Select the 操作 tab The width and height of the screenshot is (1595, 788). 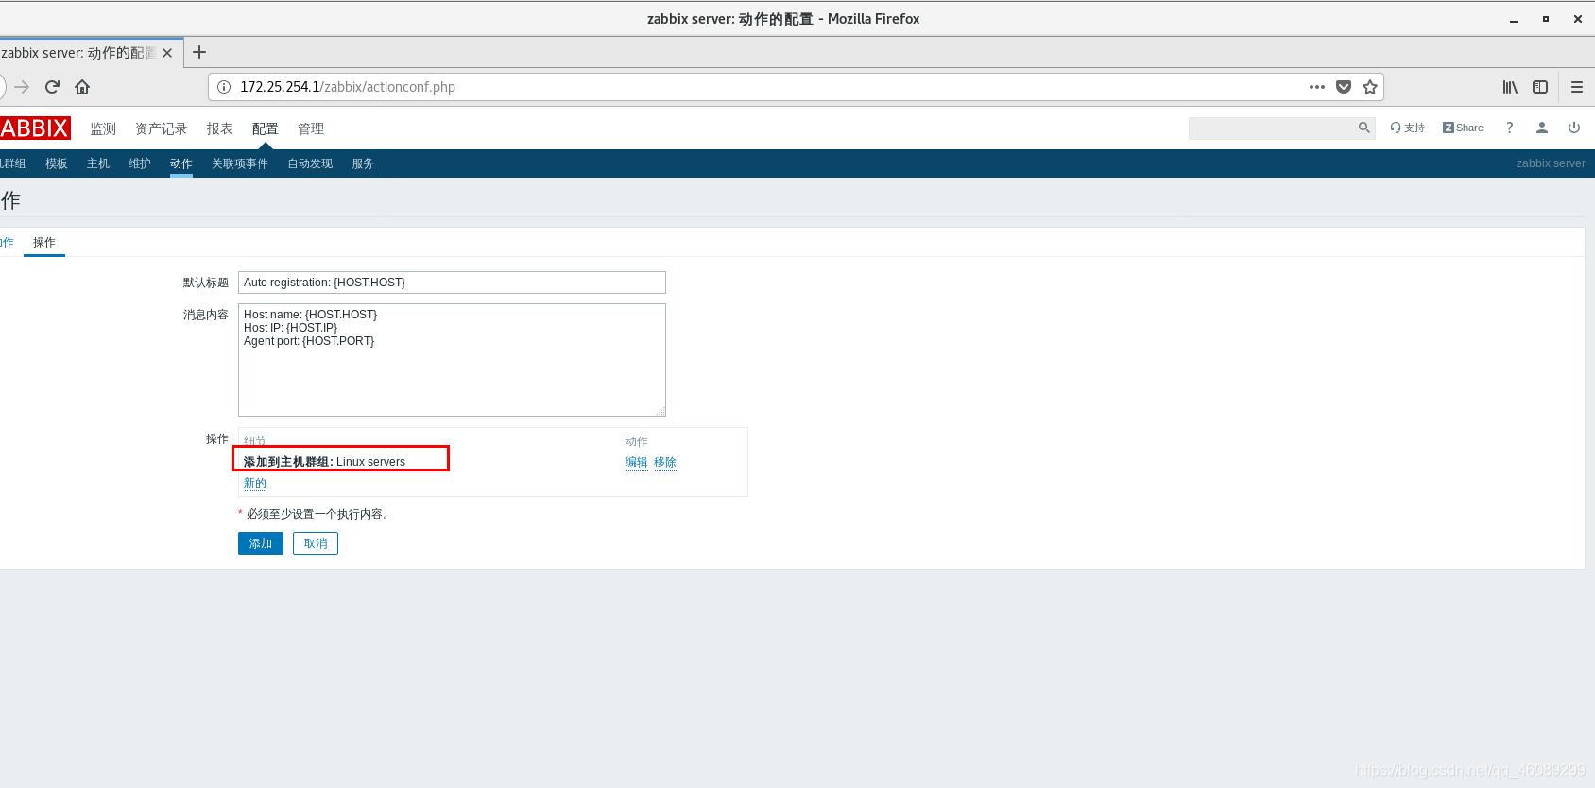tap(44, 243)
